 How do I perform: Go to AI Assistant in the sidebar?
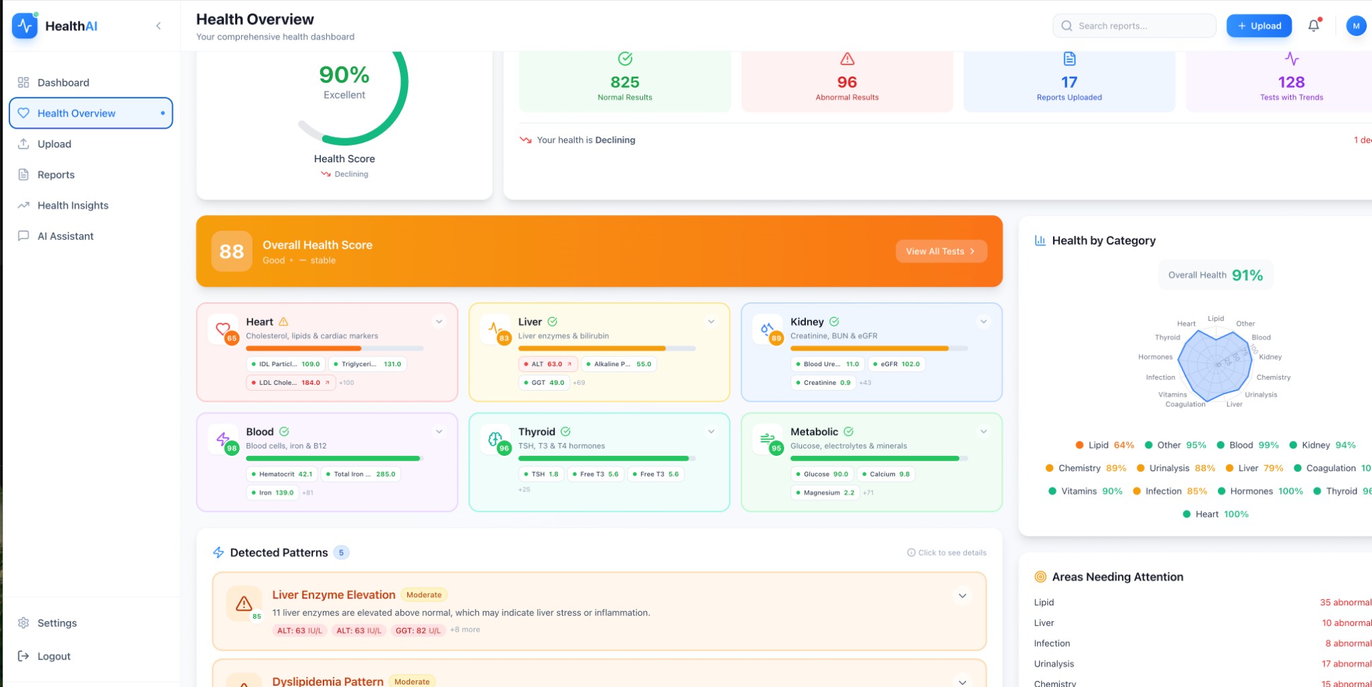click(x=65, y=236)
